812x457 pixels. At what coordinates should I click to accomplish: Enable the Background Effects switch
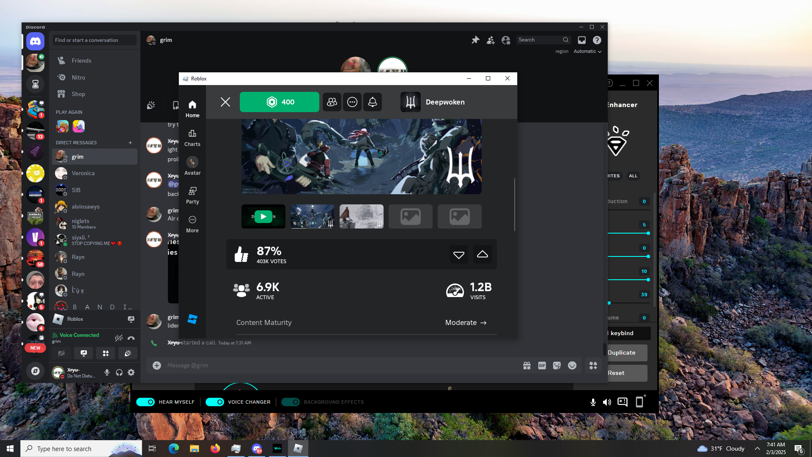[291, 402]
